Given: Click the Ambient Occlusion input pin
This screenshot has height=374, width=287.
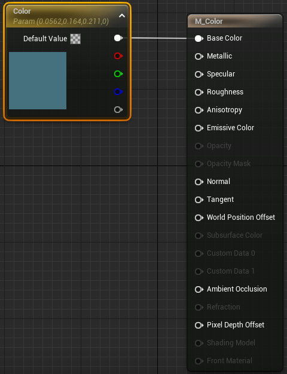Looking at the screenshot, I should (x=199, y=289).
